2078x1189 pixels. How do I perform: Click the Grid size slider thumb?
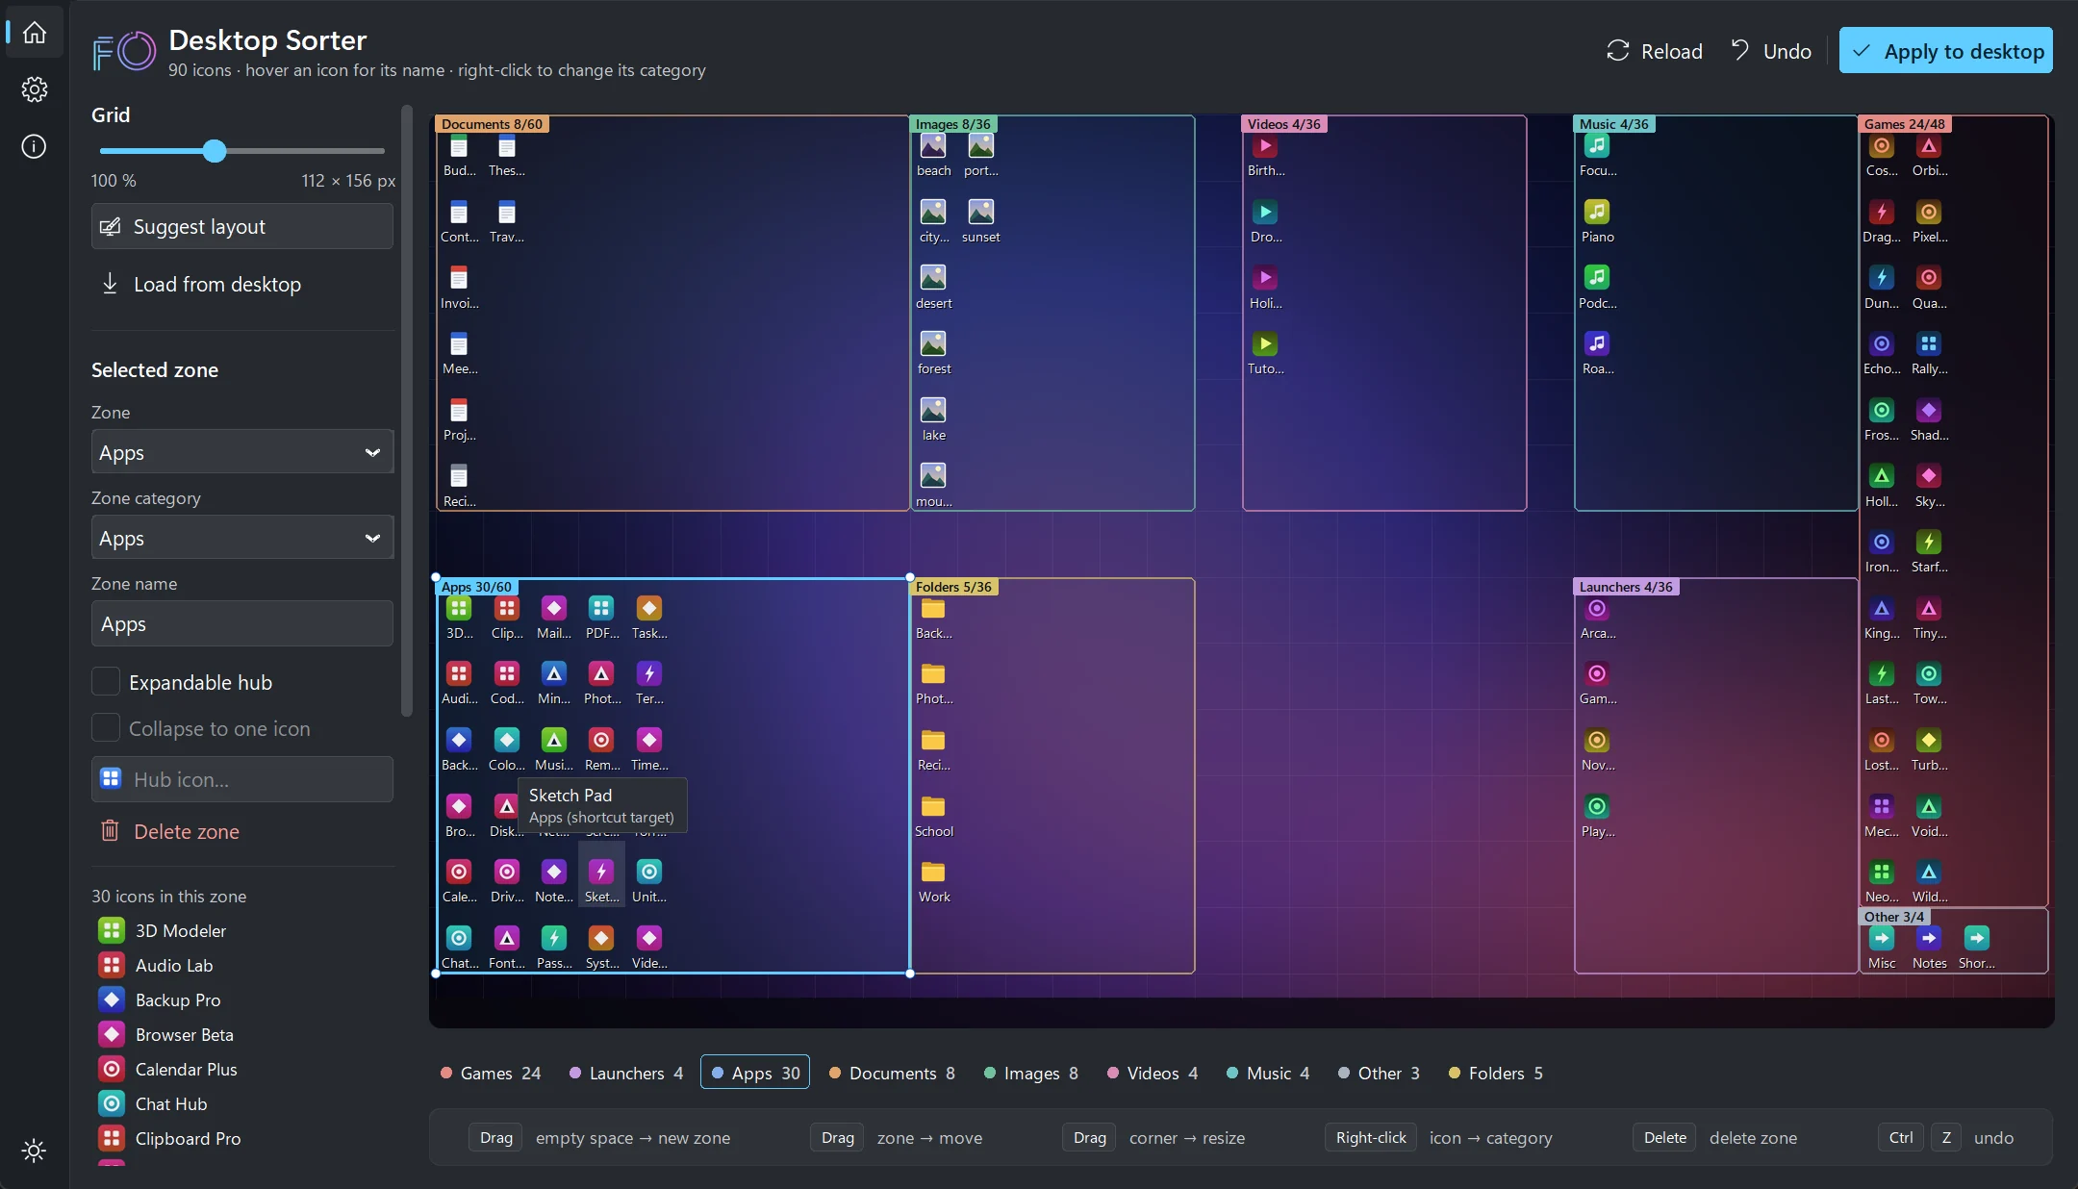215,150
